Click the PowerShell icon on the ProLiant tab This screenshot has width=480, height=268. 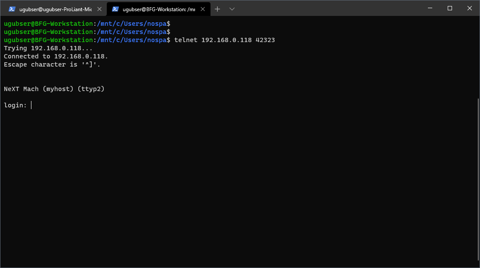point(12,9)
